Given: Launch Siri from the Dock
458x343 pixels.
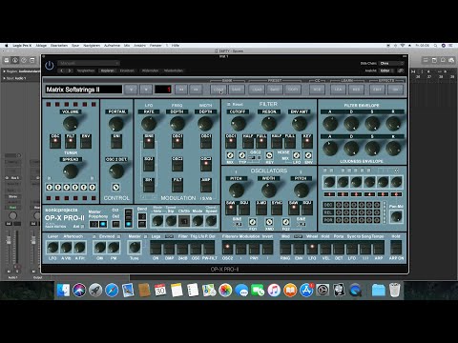Looking at the screenshot, I should click(x=79, y=290).
